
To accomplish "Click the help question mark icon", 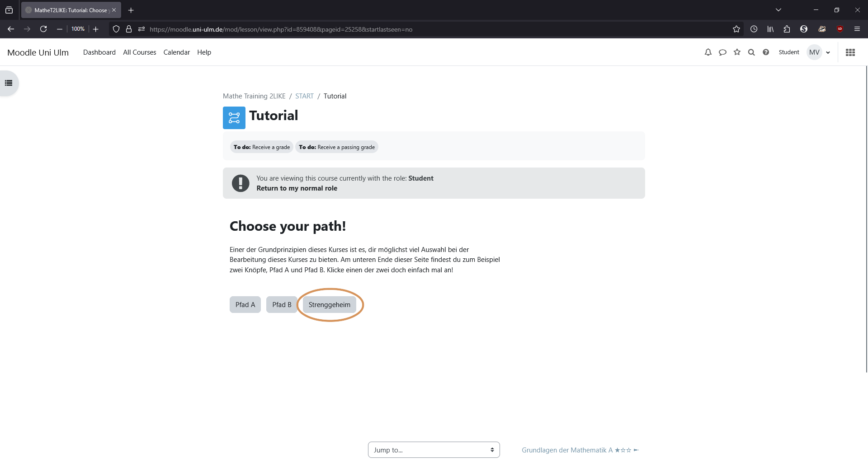I will point(766,52).
